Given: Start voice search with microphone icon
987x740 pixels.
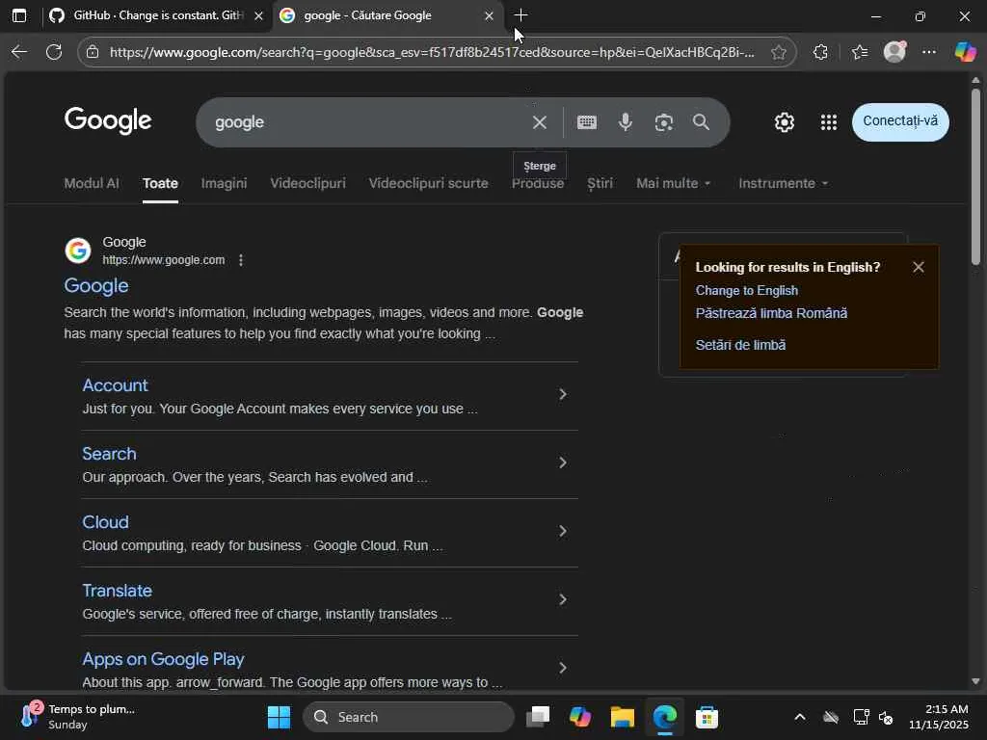Looking at the screenshot, I should (625, 122).
